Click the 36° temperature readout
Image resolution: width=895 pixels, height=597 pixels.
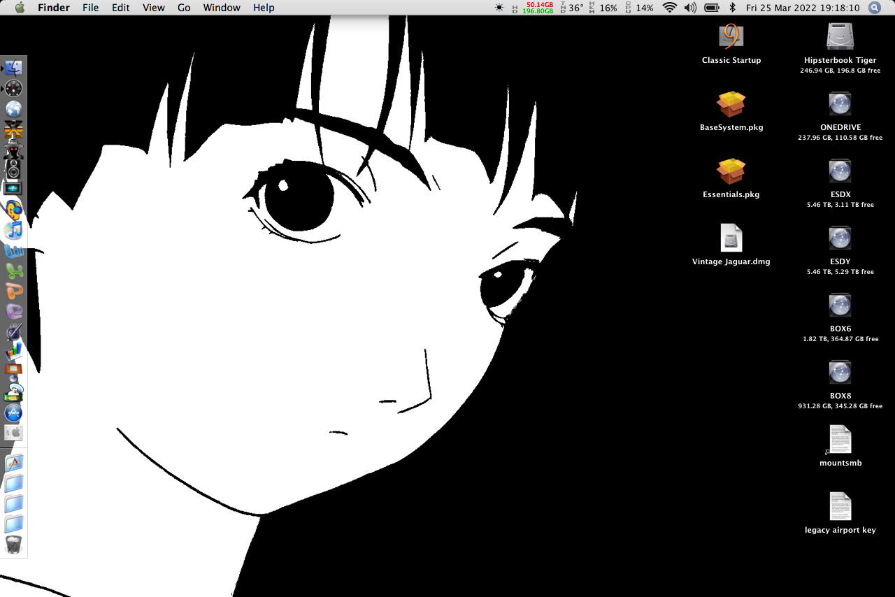pyautogui.click(x=571, y=8)
